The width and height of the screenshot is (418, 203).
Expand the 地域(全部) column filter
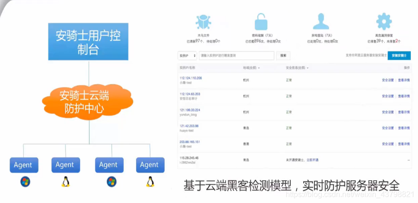pos(251,68)
